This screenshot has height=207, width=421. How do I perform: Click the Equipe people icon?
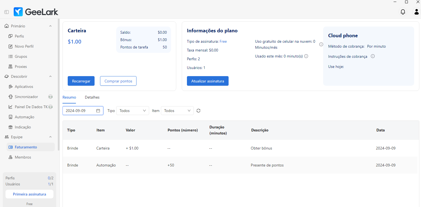click(7, 137)
